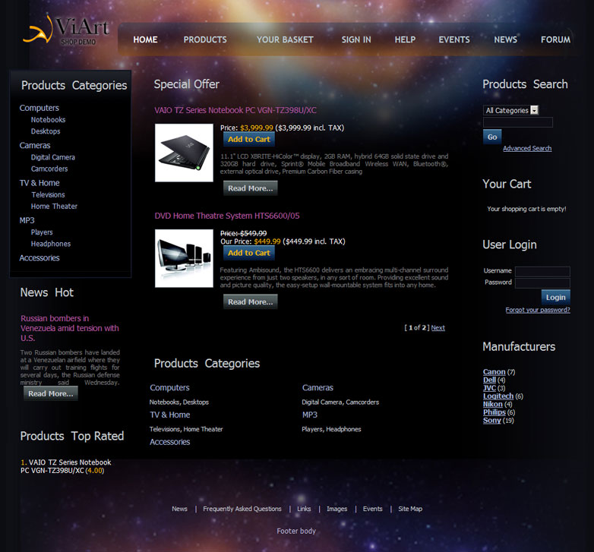The image size is (594, 552).
Task: Open Computers in center Products Categories
Action: pos(169,388)
